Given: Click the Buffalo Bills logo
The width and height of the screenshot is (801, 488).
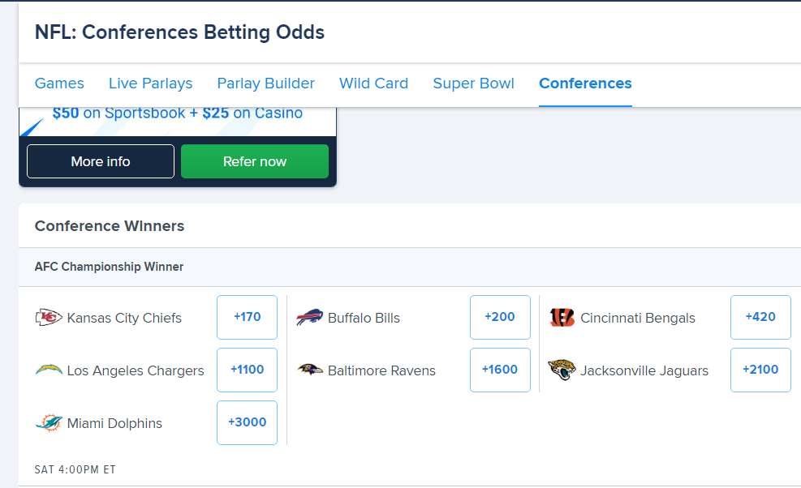Looking at the screenshot, I should coord(309,318).
